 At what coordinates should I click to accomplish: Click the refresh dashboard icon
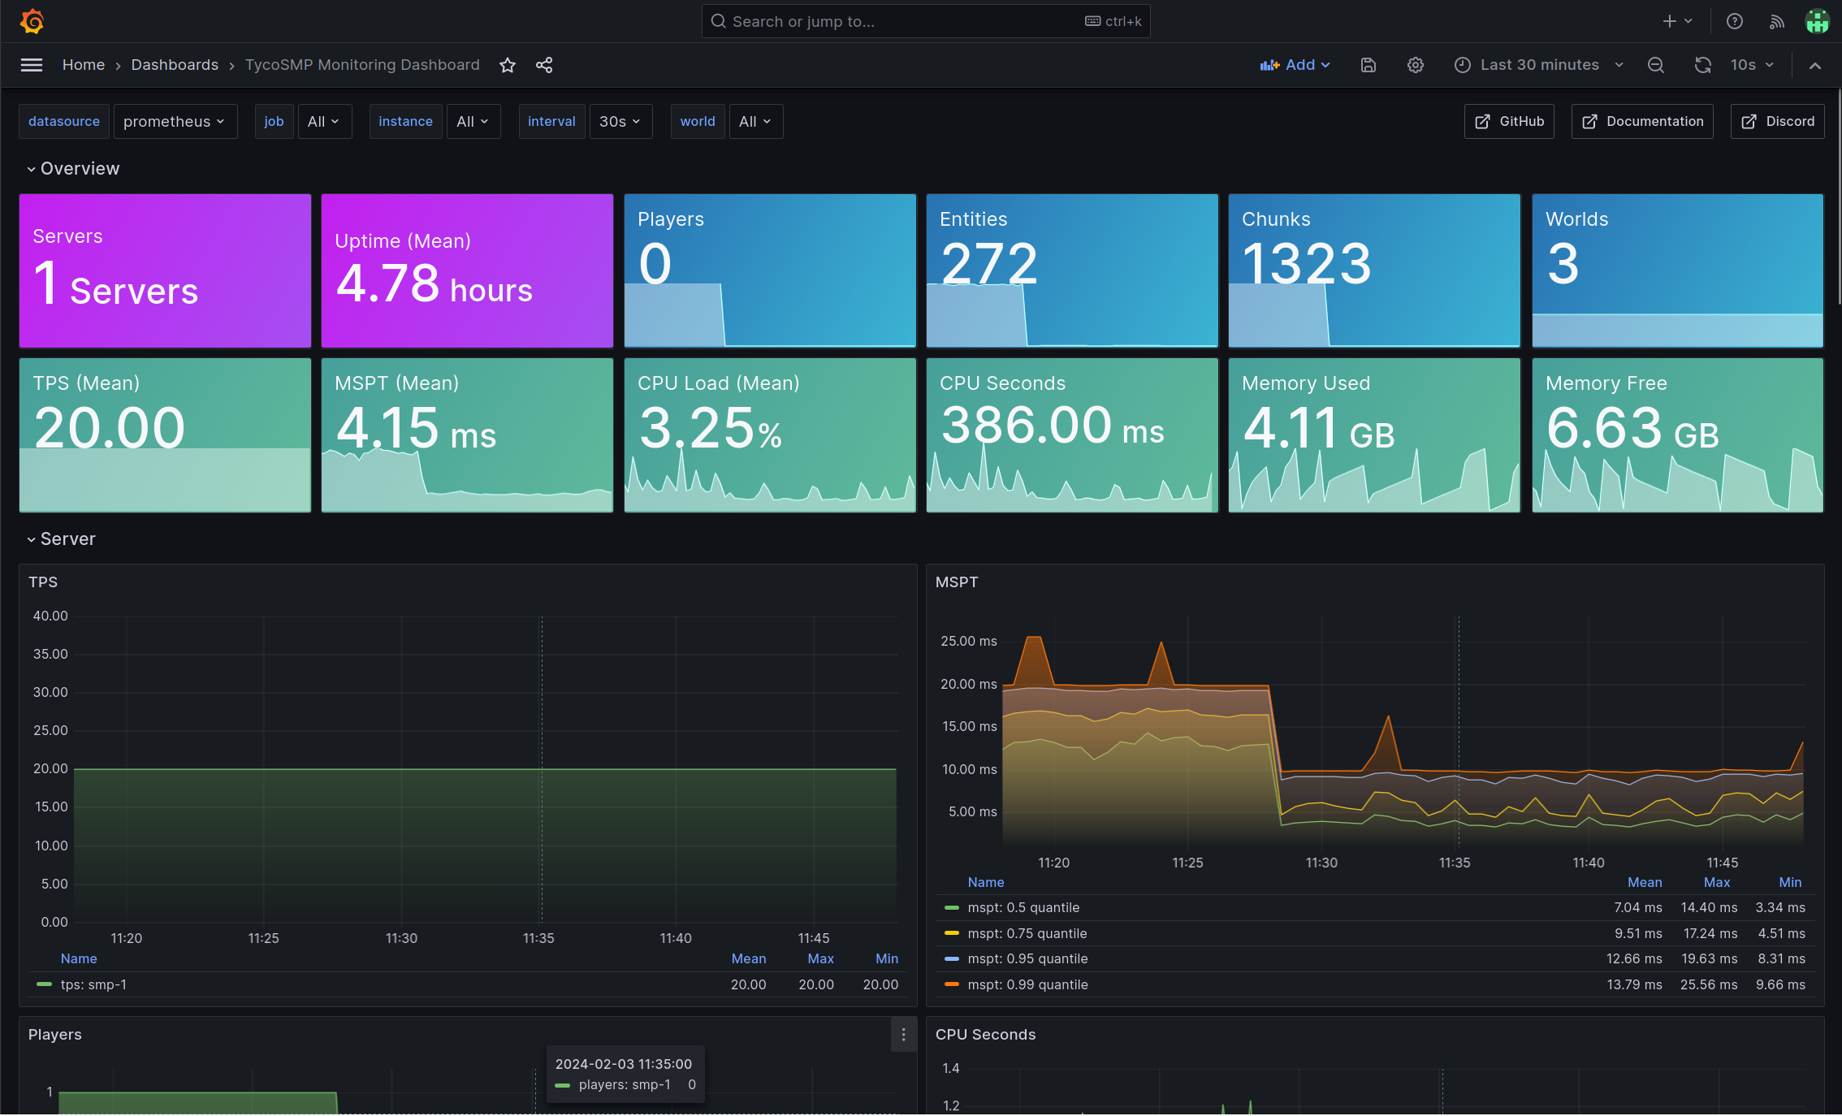(x=1703, y=65)
